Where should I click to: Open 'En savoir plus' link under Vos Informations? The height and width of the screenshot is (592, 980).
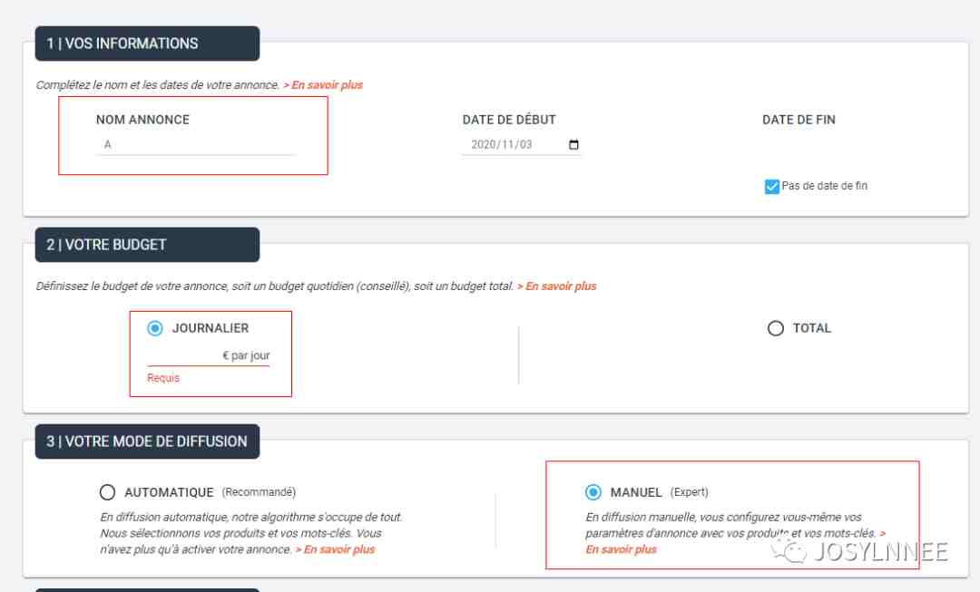click(323, 85)
